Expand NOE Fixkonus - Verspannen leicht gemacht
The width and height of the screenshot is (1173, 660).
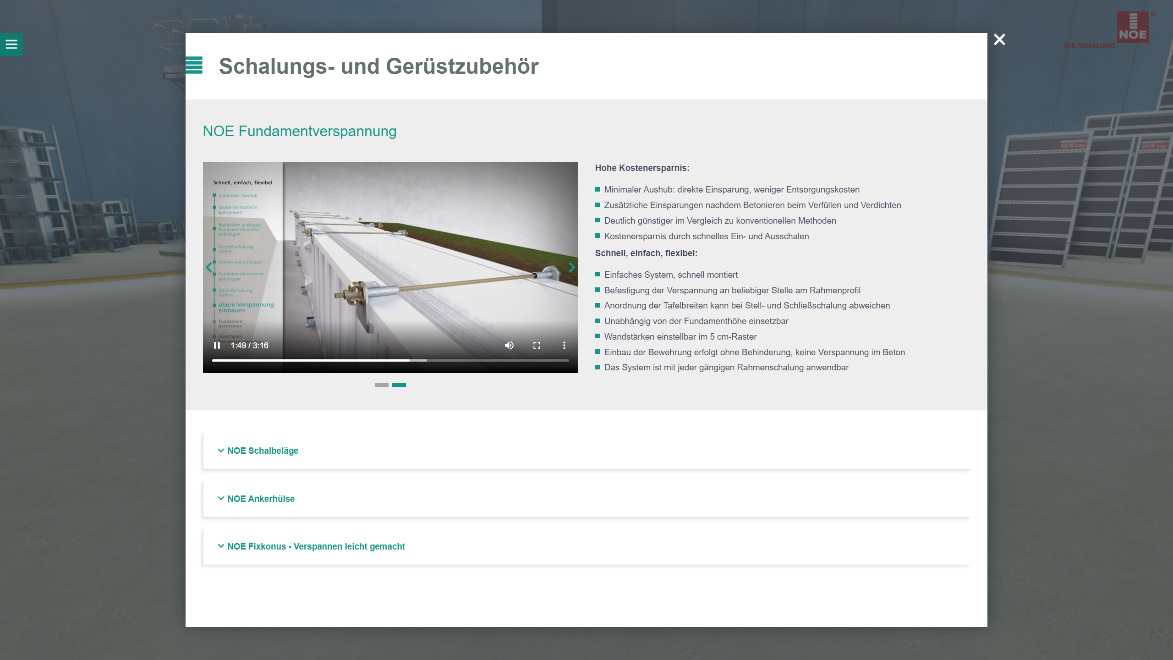[586, 546]
